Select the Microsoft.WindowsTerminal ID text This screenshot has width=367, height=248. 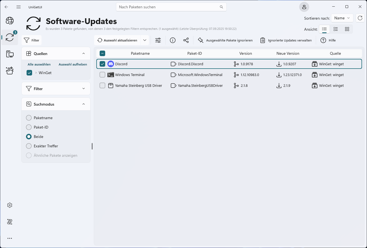coord(200,75)
